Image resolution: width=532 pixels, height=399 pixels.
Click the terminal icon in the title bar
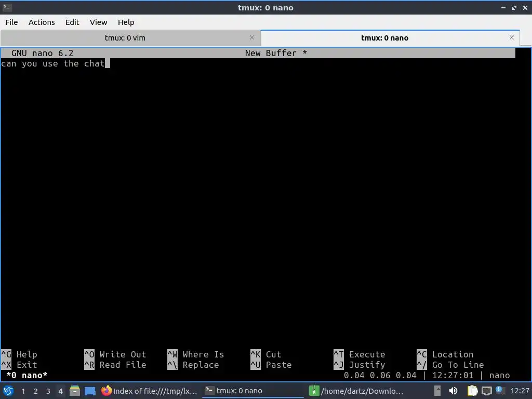coord(7,7)
